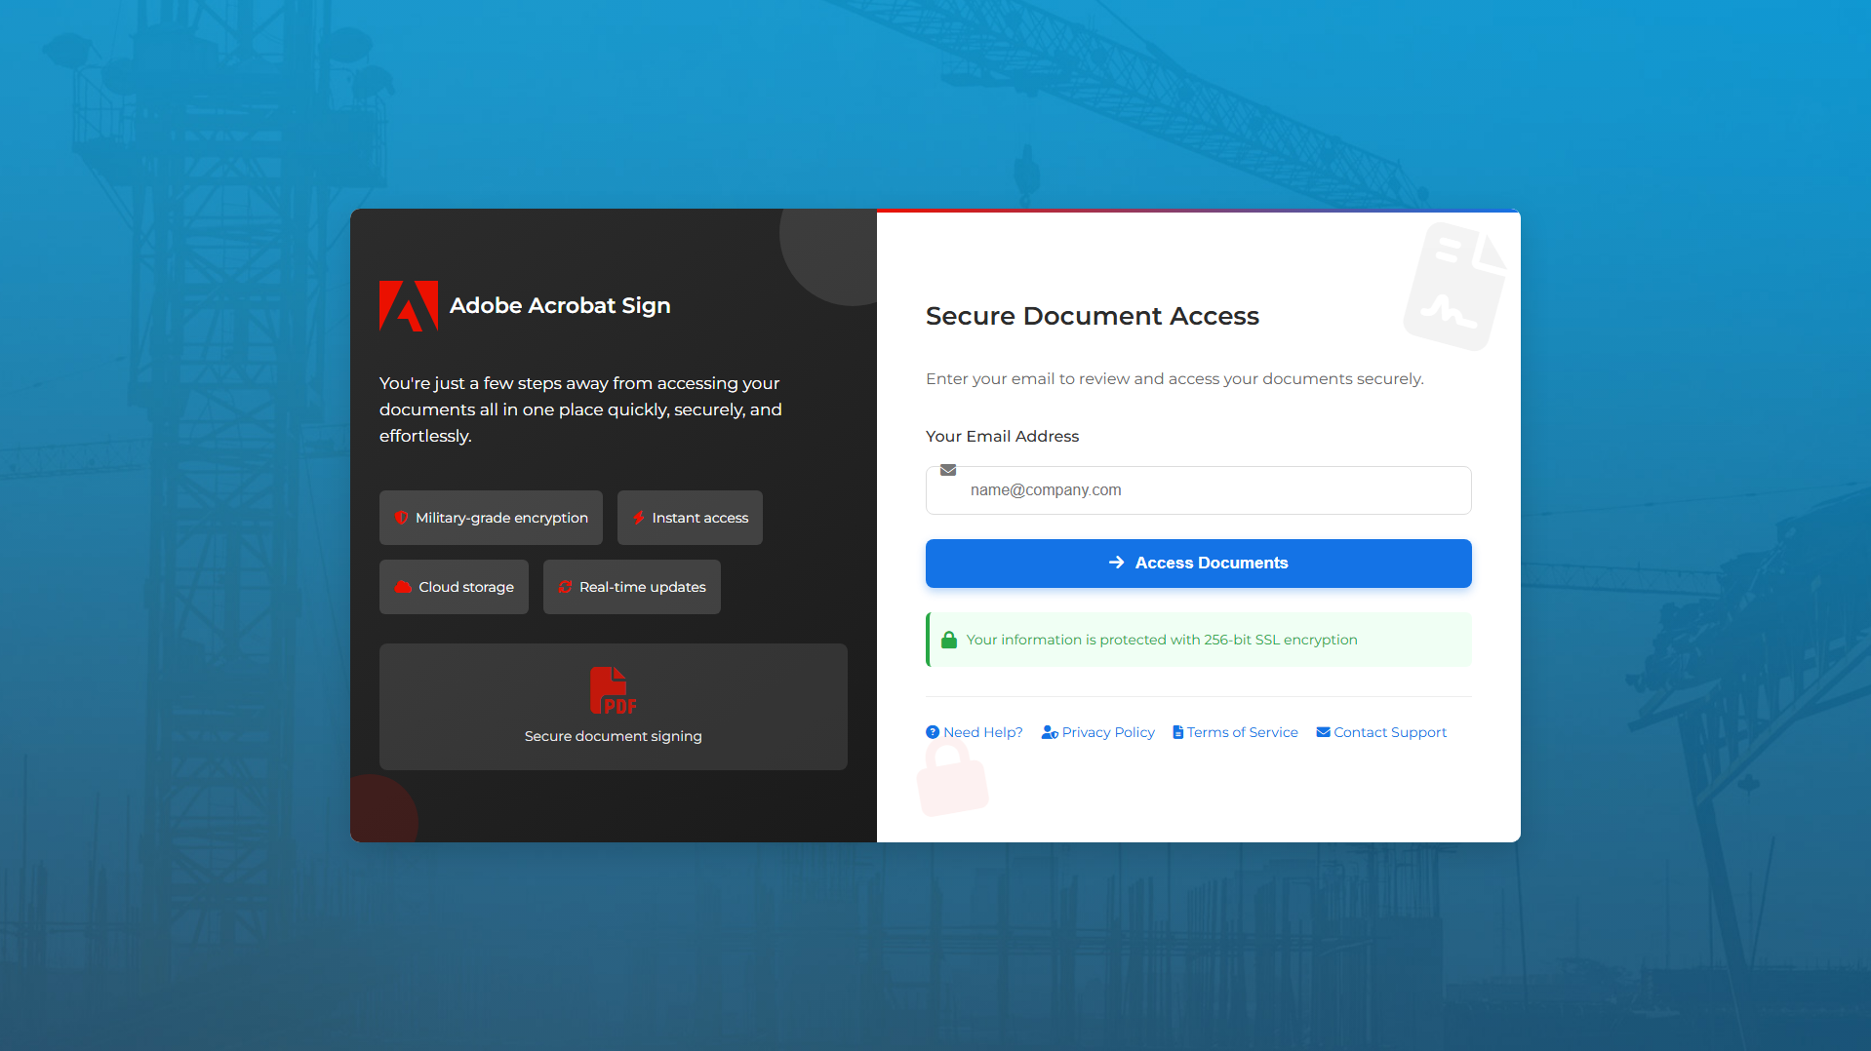This screenshot has height=1051, width=1871.
Task: Click 'Enter your email to review' instruction text
Action: (1174, 378)
